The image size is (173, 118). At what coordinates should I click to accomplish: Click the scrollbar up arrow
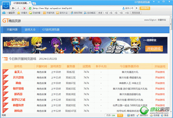click(171, 17)
